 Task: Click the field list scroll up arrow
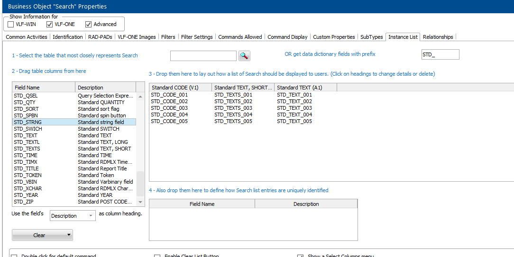140,96
